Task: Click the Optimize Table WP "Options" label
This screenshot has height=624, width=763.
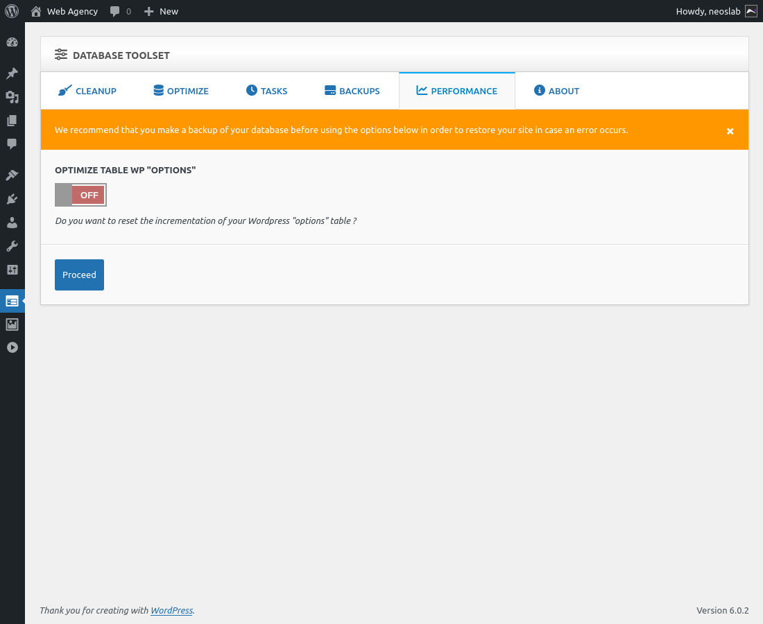Action: coord(125,171)
